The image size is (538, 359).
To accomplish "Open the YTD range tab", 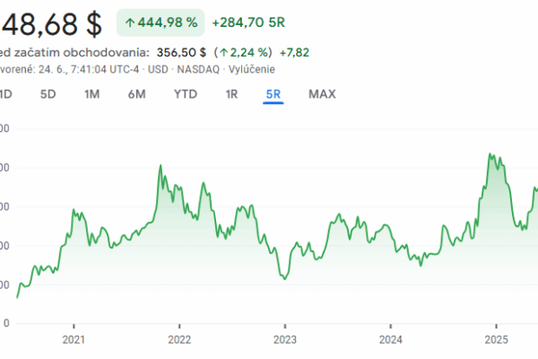I will coord(186,94).
